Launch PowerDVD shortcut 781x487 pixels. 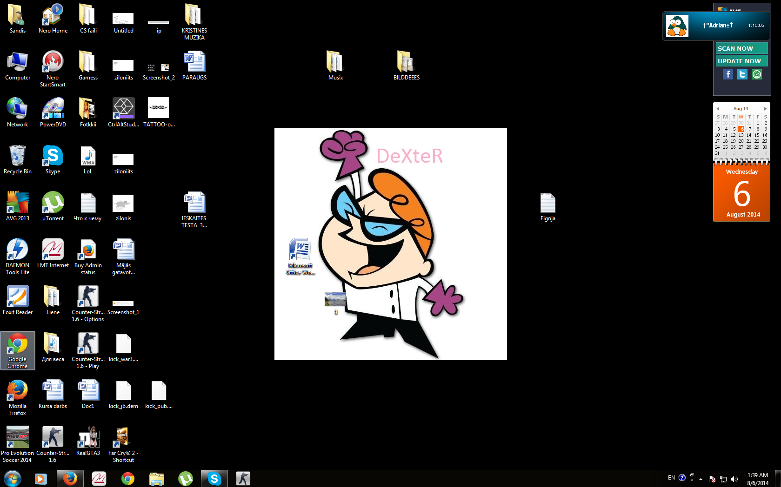tap(53, 112)
